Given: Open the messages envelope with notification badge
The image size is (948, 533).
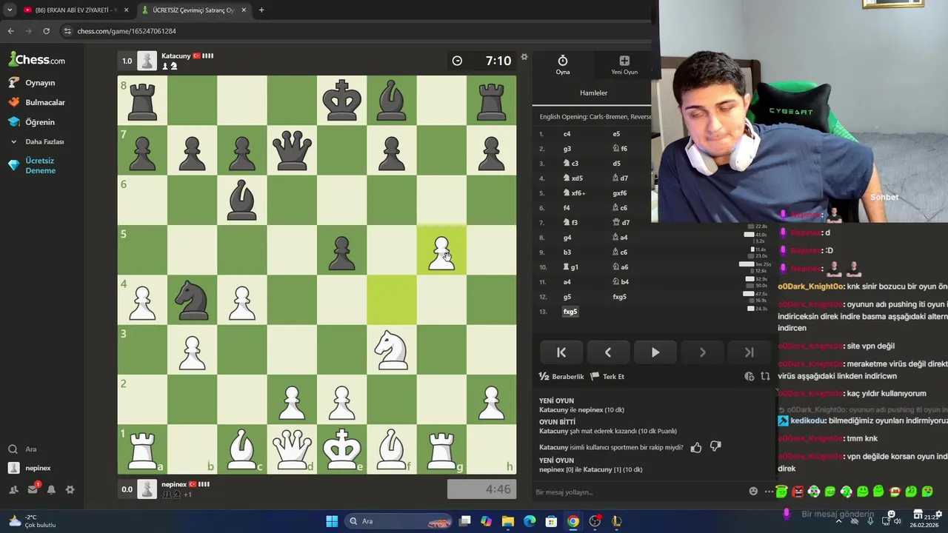Looking at the screenshot, I should tap(33, 489).
